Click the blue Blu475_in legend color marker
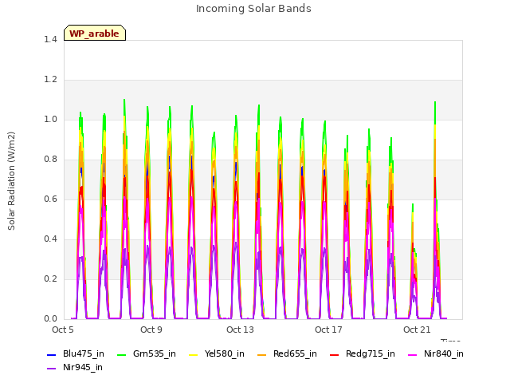This screenshot has height=383, width=510. click(51, 354)
